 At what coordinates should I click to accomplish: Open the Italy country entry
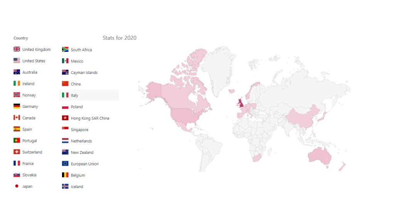(74, 95)
